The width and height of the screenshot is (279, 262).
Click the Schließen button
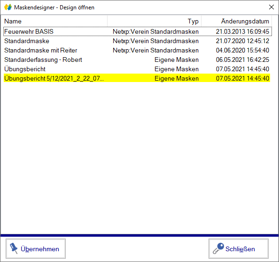(239, 248)
